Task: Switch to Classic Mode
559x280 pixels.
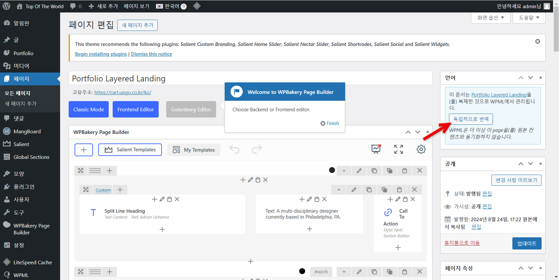Action: [89, 109]
